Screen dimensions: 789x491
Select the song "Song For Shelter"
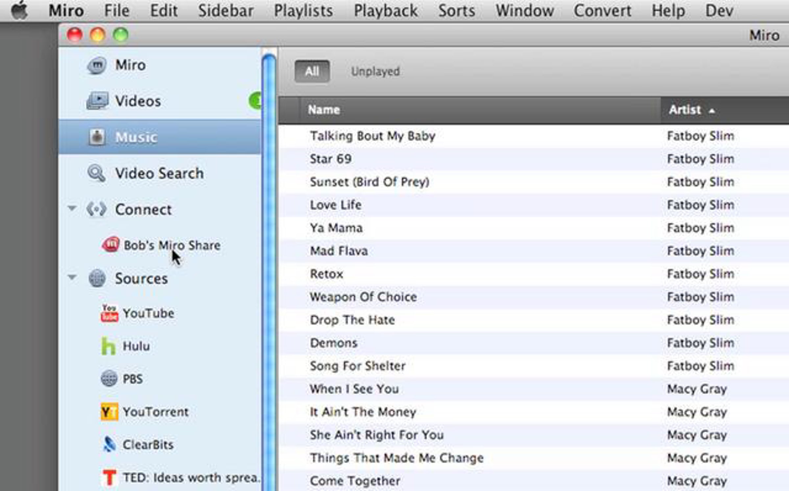pyautogui.click(x=358, y=366)
